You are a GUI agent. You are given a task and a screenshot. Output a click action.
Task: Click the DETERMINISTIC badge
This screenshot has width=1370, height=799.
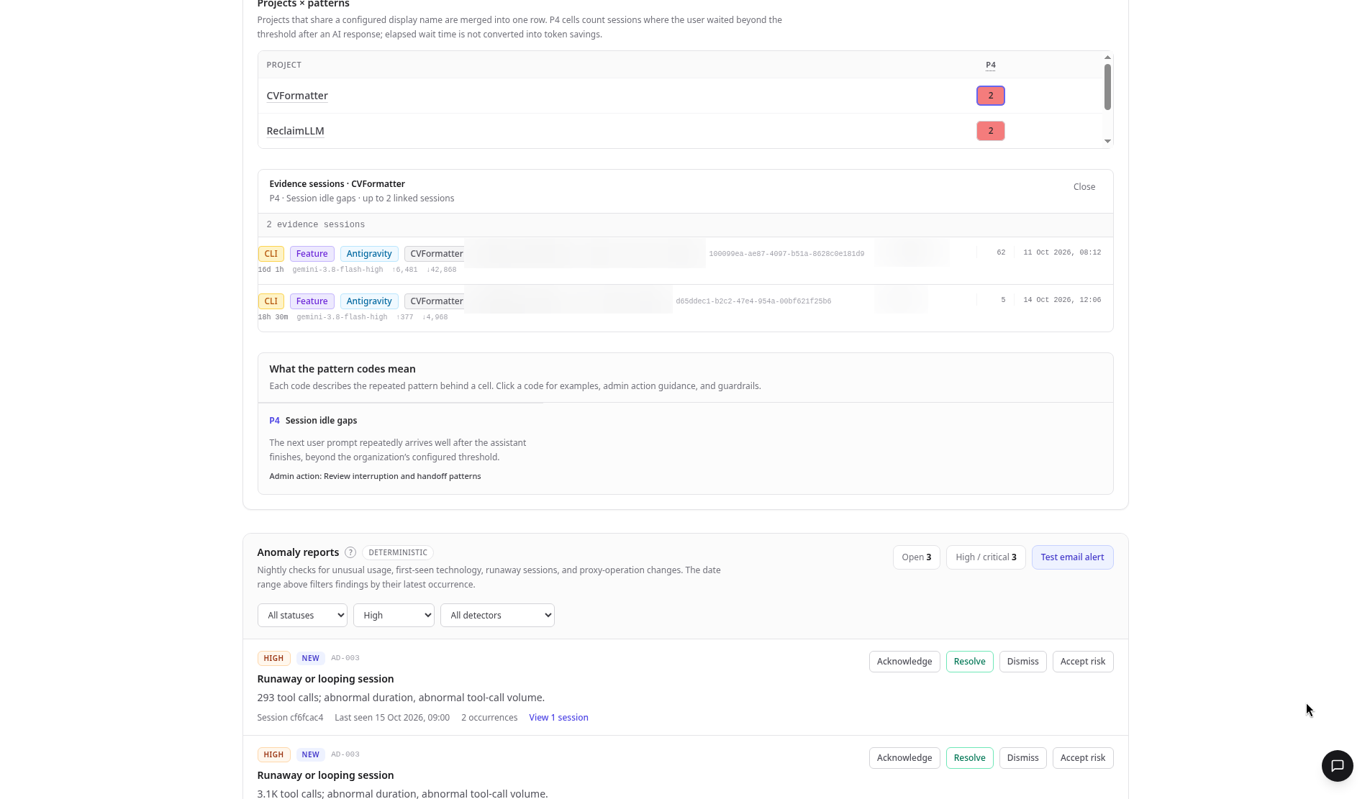point(398,552)
